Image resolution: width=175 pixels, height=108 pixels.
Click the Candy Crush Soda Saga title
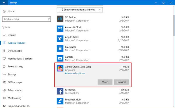point(78,67)
